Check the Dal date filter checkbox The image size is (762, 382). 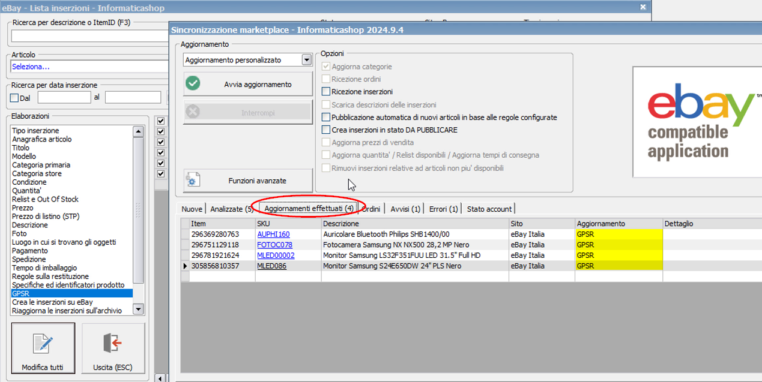click(14, 98)
